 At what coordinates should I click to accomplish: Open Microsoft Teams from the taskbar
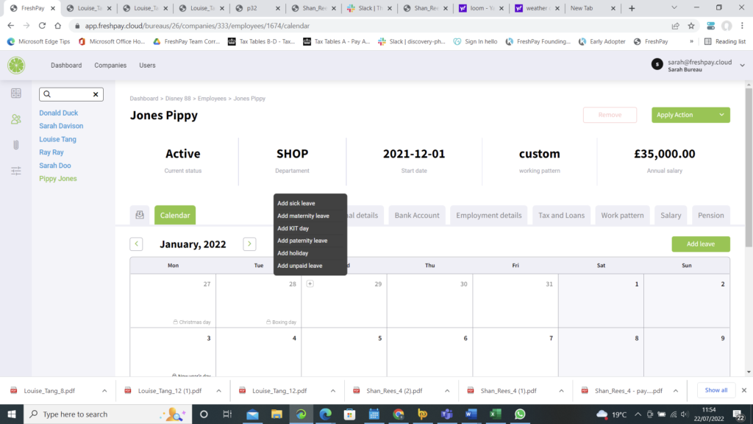click(446, 414)
